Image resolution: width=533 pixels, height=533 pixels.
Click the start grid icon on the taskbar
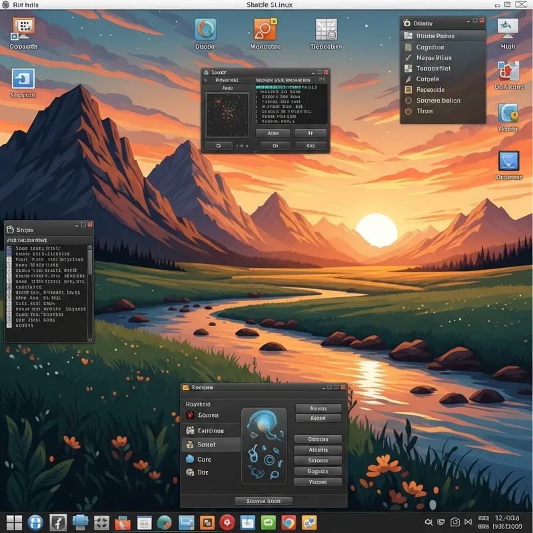click(x=13, y=523)
